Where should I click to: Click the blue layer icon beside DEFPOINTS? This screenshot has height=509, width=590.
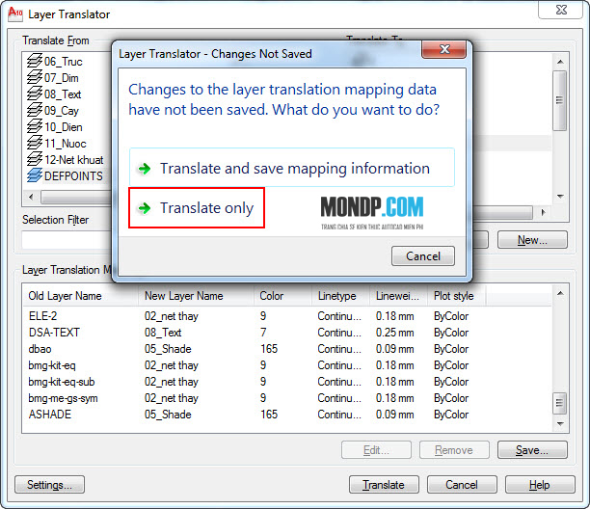pyautogui.click(x=35, y=175)
